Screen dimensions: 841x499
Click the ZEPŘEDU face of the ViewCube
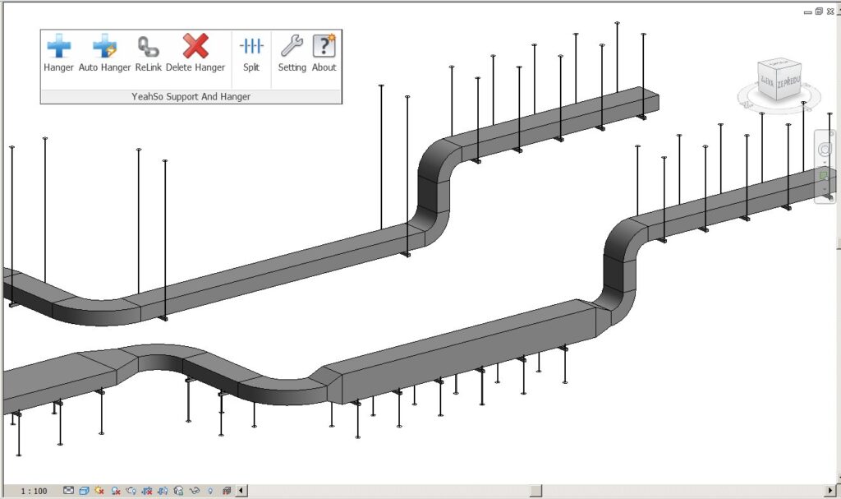click(788, 82)
